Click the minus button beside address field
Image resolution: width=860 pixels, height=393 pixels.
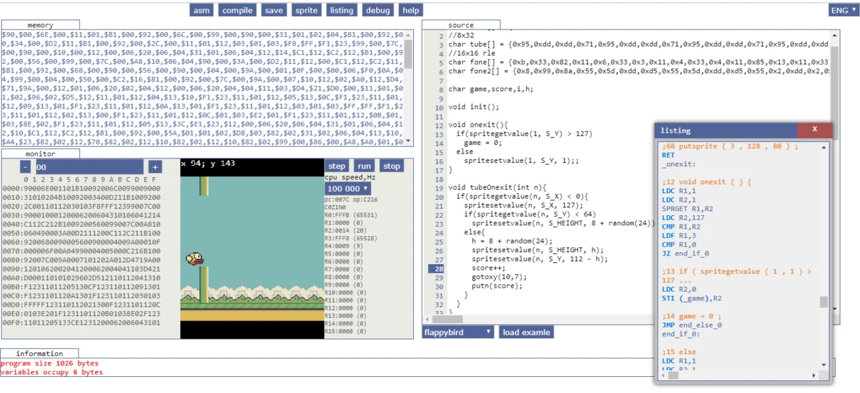click(25, 167)
